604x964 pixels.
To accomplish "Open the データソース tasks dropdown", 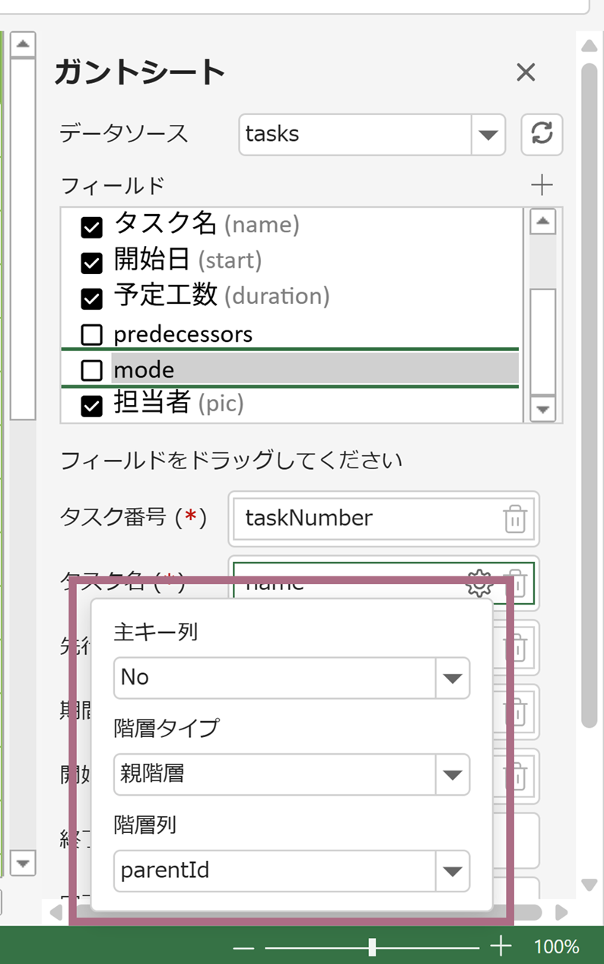I will pos(488,135).
